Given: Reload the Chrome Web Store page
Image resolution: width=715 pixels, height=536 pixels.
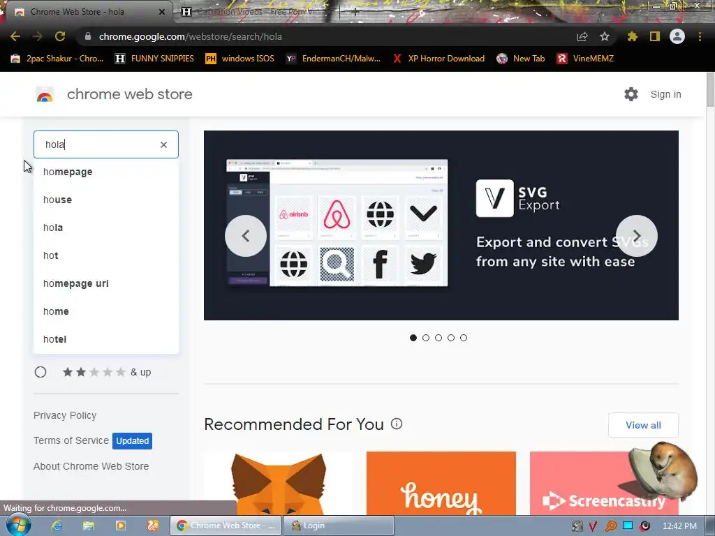Looking at the screenshot, I should point(60,36).
